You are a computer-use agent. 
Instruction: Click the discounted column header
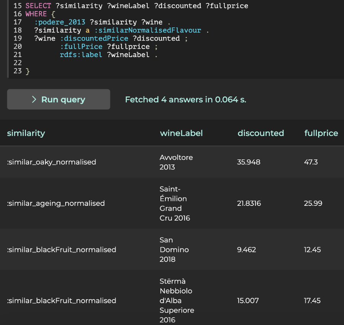coord(260,133)
